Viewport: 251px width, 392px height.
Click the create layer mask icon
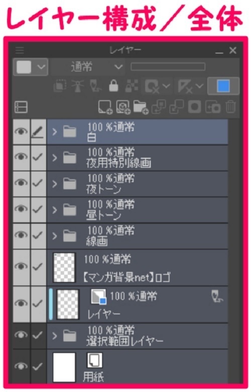(x=194, y=107)
